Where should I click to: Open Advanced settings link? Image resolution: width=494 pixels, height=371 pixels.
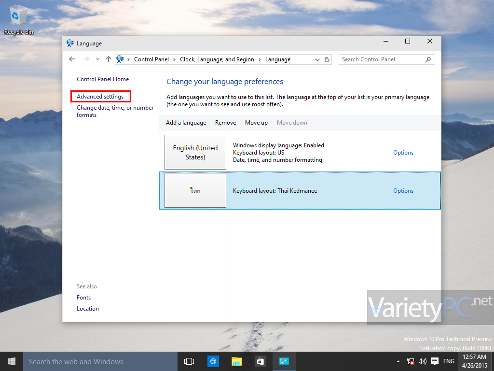click(100, 97)
